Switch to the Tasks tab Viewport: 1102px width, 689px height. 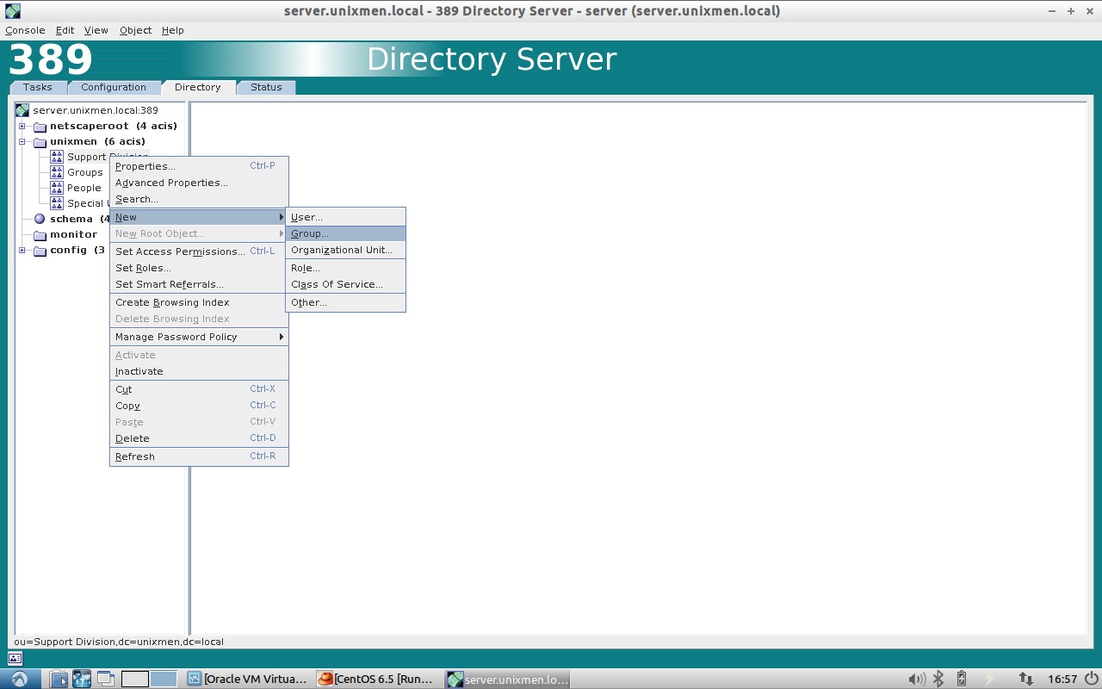coord(37,87)
